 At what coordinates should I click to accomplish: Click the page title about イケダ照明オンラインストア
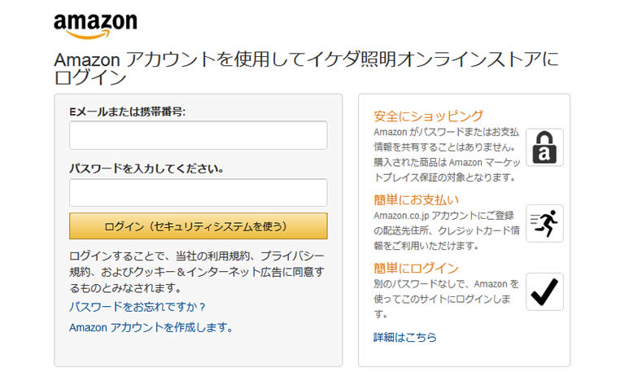click(307, 68)
